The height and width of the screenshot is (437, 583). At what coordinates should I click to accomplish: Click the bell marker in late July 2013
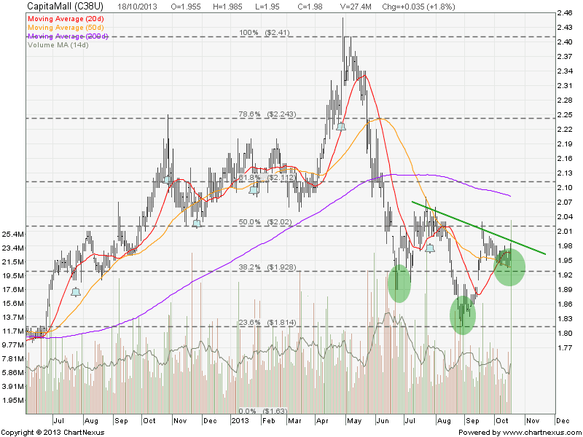coord(430,248)
